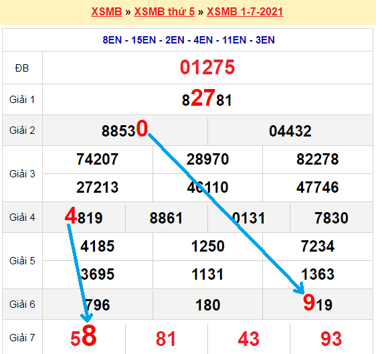Select the Giải 7 number 58
The image size is (376, 354).
click(84, 336)
